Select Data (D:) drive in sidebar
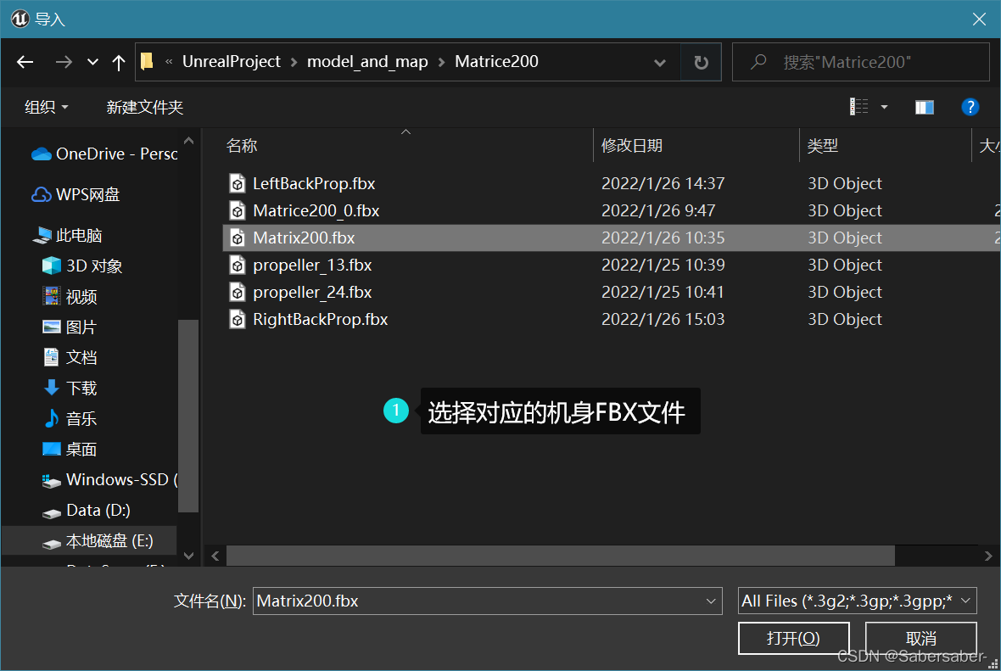The width and height of the screenshot is (1001, 671). [87, 510]
